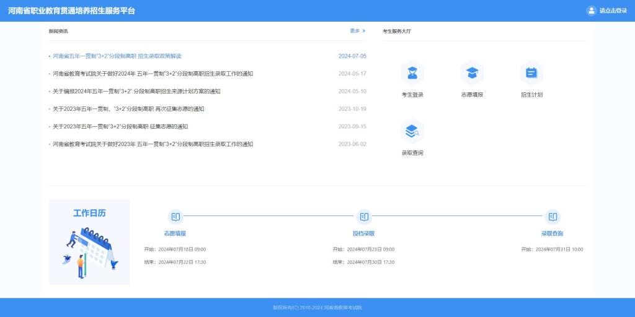Screen dimensions: 635x317
Task: Open the 2023 再次征集志愿的通知 article
Action: point(128,109)
